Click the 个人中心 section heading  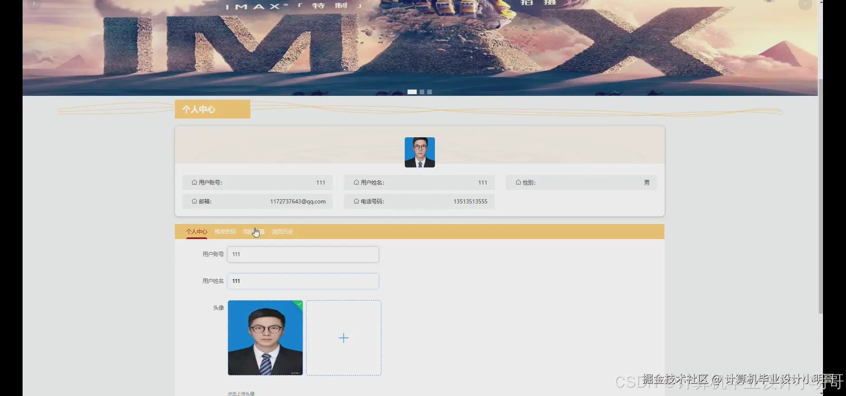pos(199,109)
